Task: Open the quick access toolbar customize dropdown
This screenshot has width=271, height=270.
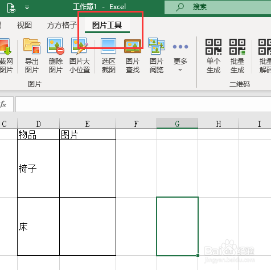Action: point(27,7)
